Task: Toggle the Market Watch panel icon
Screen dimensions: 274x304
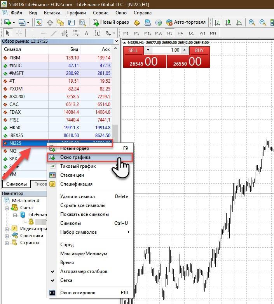Action: click(x=39, y=23)
